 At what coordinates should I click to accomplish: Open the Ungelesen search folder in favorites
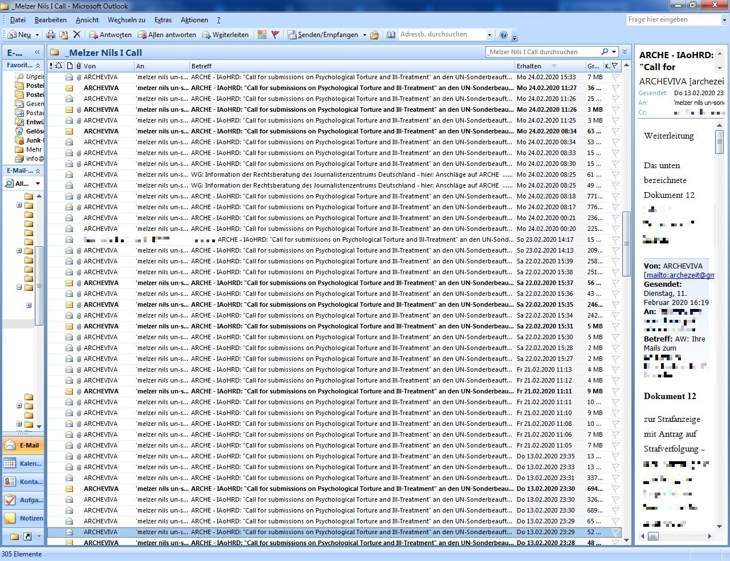click(30, 76)
